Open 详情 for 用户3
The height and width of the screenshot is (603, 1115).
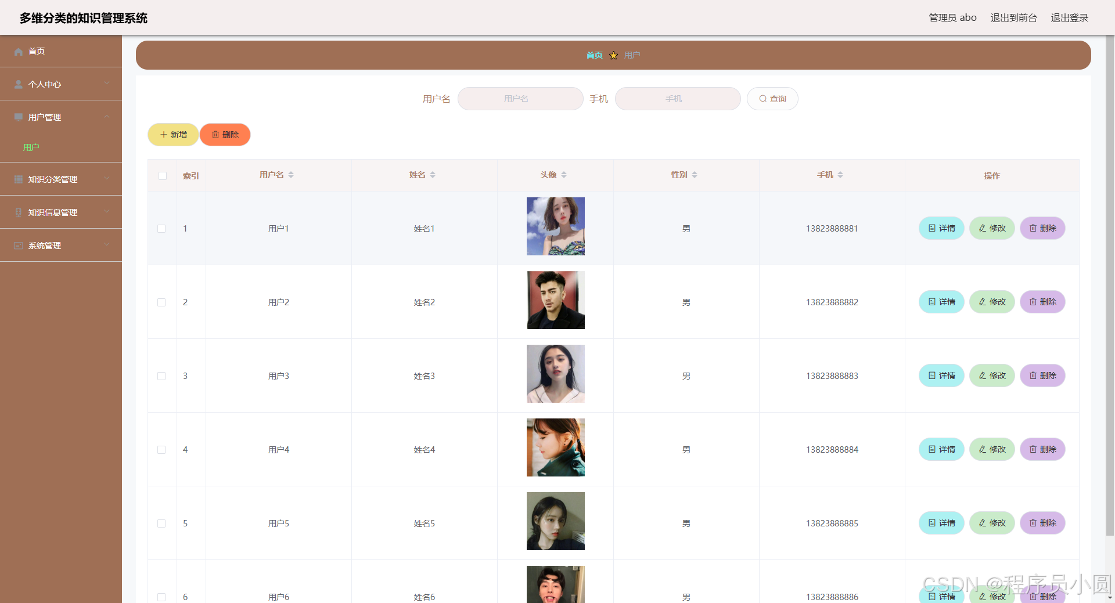941,375
